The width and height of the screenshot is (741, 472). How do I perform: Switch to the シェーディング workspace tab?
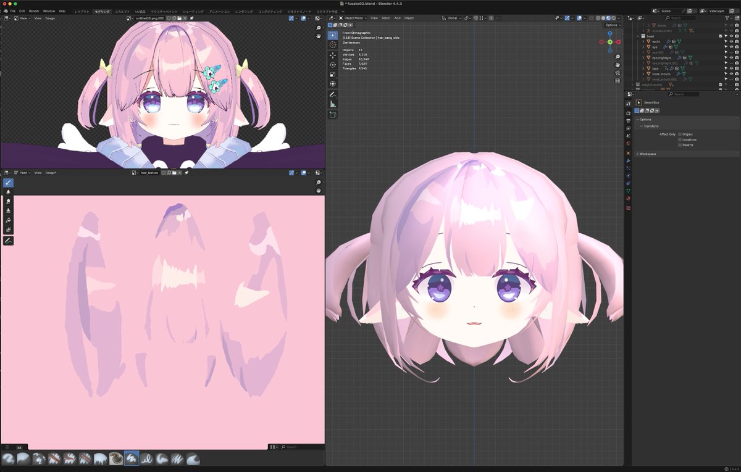193,11
